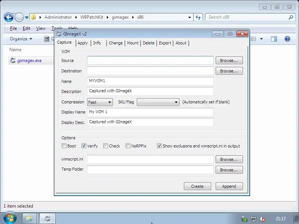Enable the Check checkbox

pyautogui.click(x=105, y=146)
